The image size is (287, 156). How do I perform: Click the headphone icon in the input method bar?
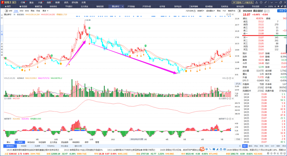click(221, 149)
